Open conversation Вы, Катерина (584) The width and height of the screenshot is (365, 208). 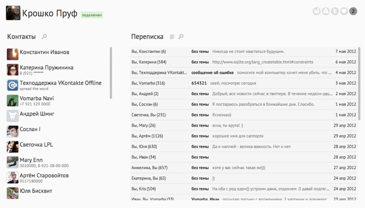pyautogui.click(x=244, y=62)
